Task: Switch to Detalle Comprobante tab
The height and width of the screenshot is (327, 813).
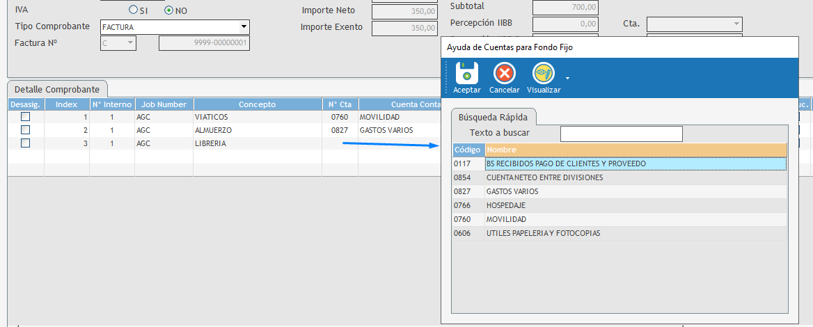Action: 57,89
